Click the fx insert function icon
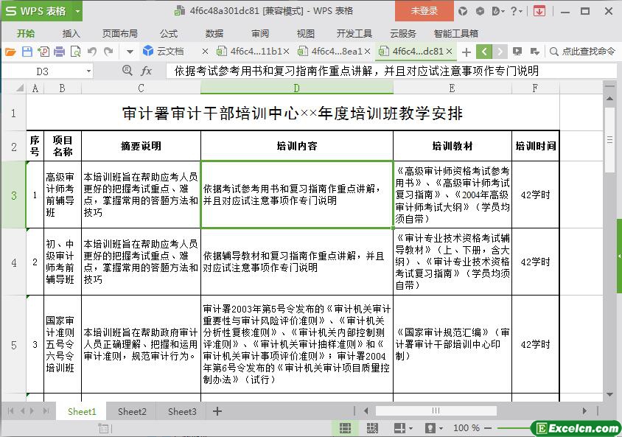Screen dimensions: 622x437 146,71
